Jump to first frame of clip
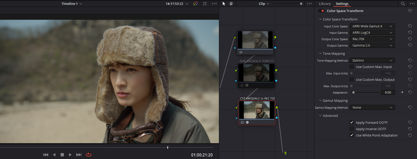 tap(46, 155)
